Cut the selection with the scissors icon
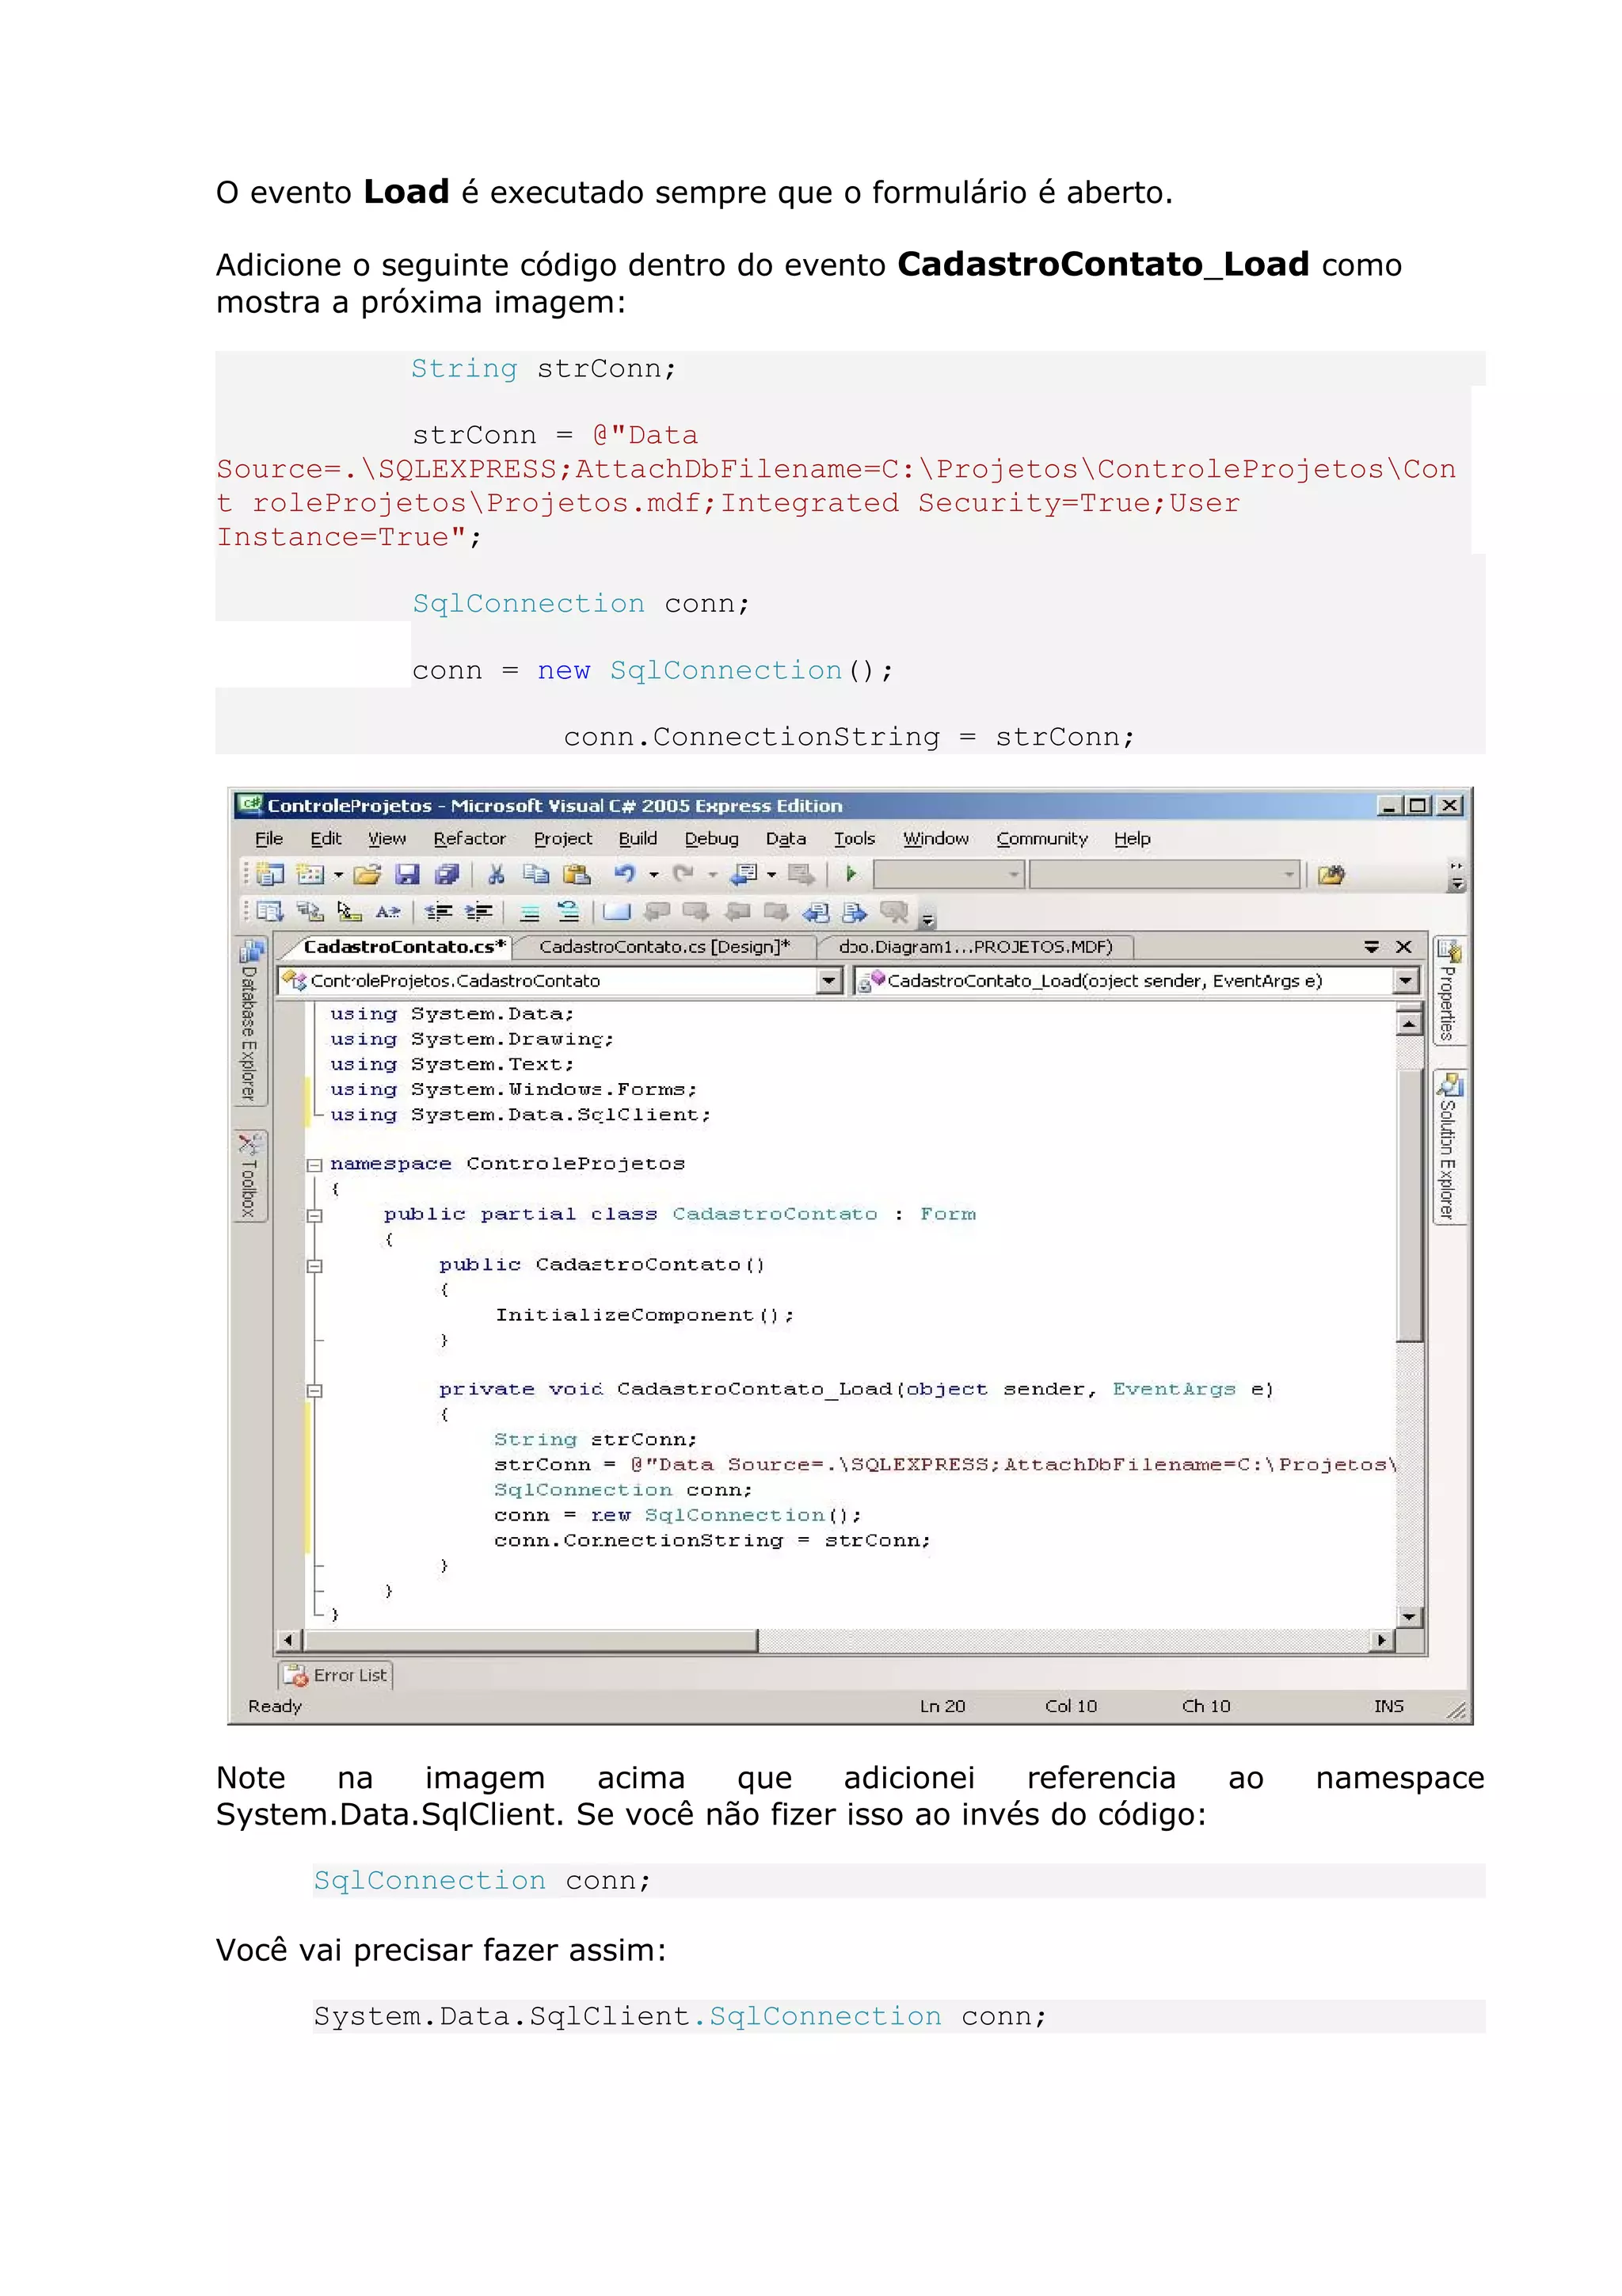Viewport: 1622px width, 2296px height. coord(496,875)
